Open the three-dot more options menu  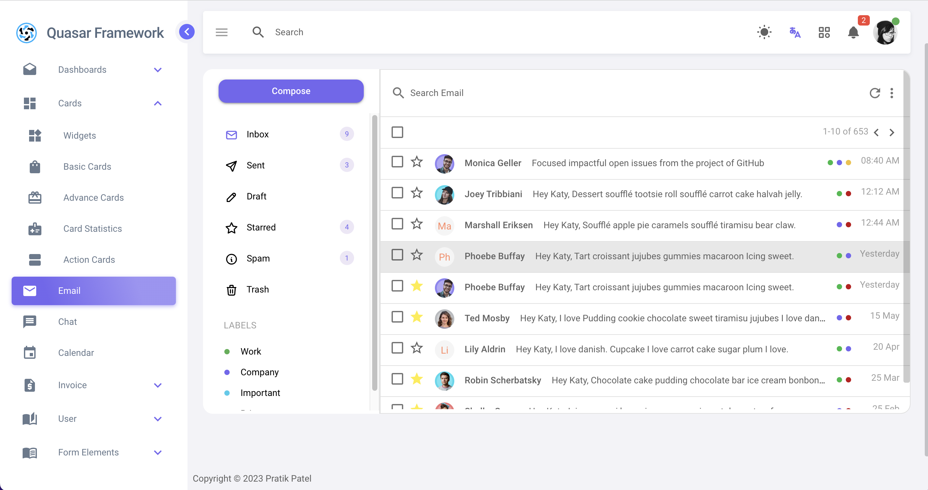point(891,93)
